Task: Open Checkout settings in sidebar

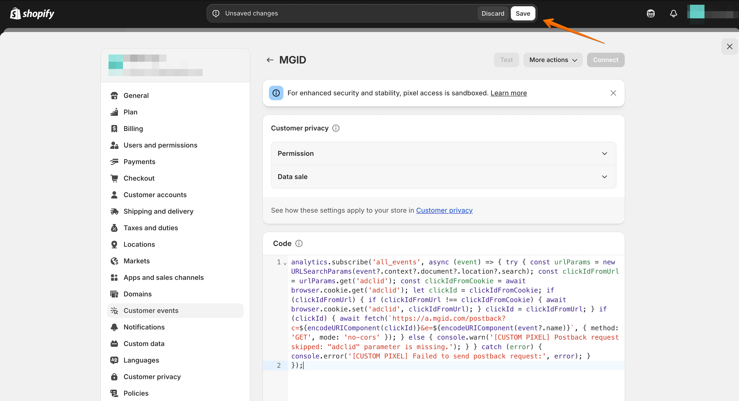Action: point(139,178)
